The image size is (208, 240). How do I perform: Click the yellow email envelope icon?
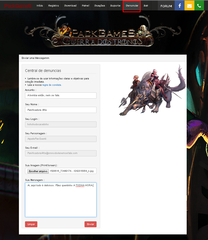coord(189,6)
